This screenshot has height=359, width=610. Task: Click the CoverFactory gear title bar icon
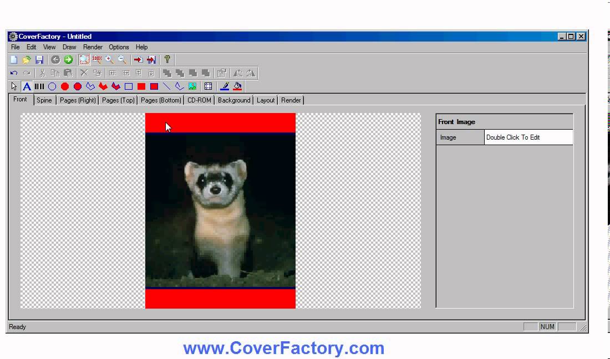pos(13,37)
